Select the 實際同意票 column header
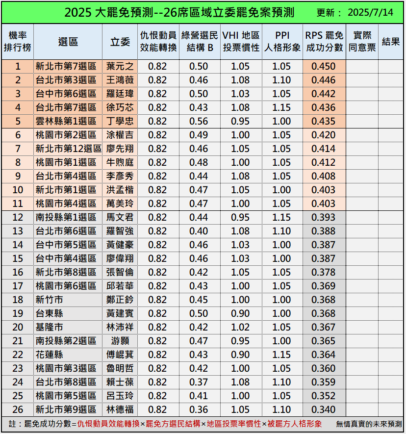Screen dimensions: 406x434 [362, 42]
